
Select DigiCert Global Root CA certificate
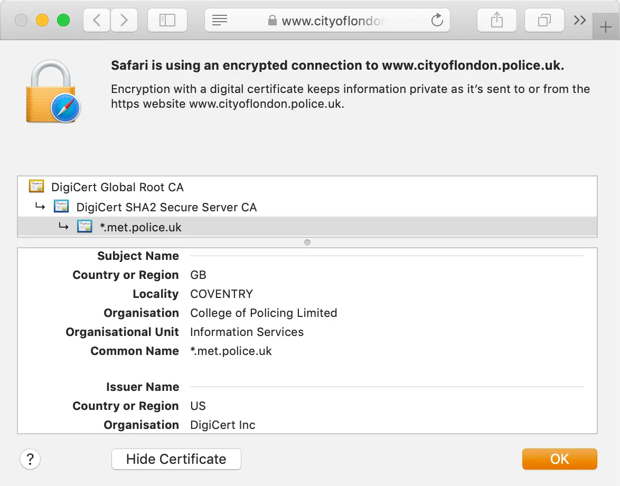(x=307, y=186)
